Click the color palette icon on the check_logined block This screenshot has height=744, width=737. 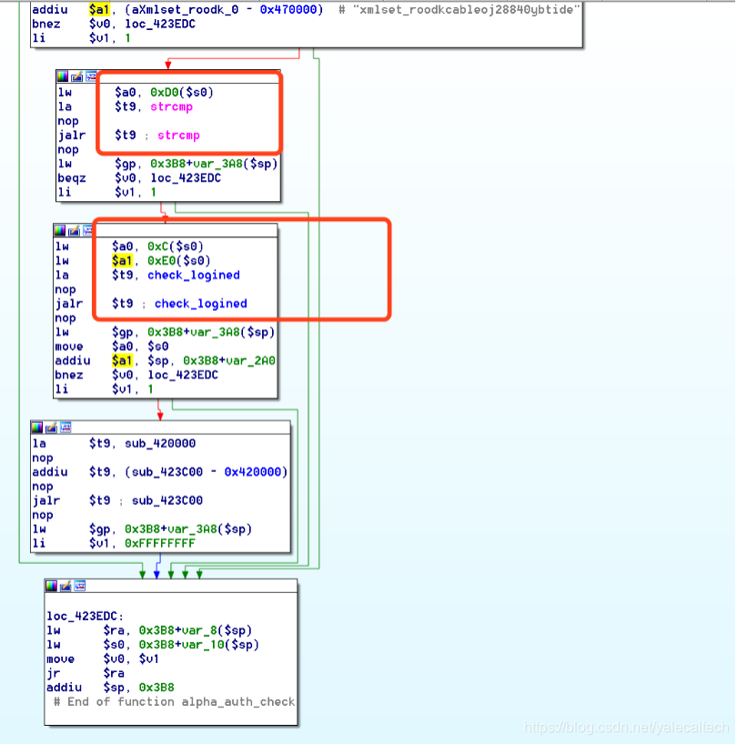click(x=60, y=231)
